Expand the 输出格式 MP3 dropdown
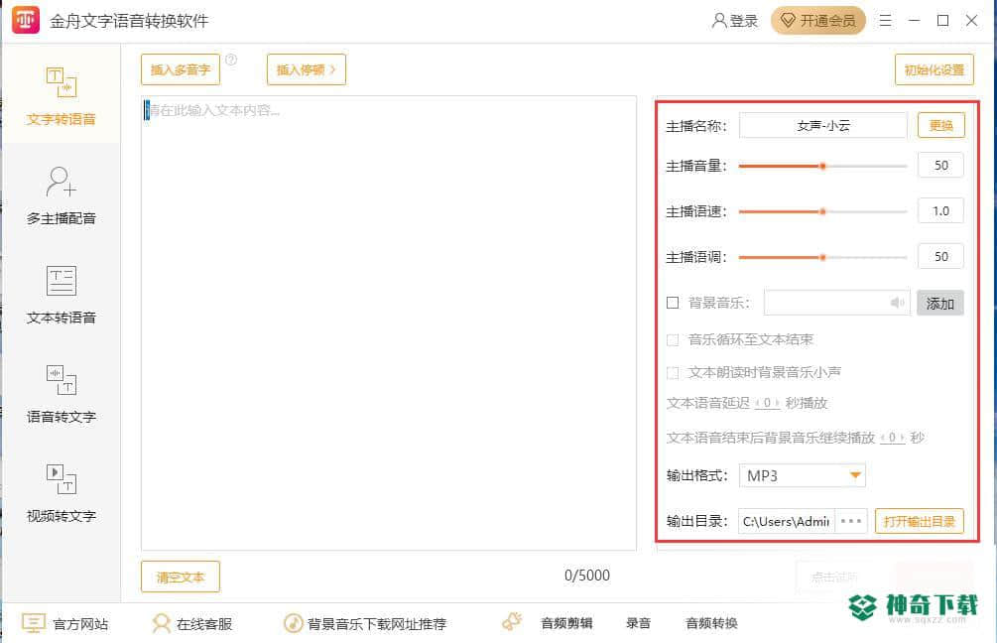This screenshot has height=643, width=997. click(803, 475)
